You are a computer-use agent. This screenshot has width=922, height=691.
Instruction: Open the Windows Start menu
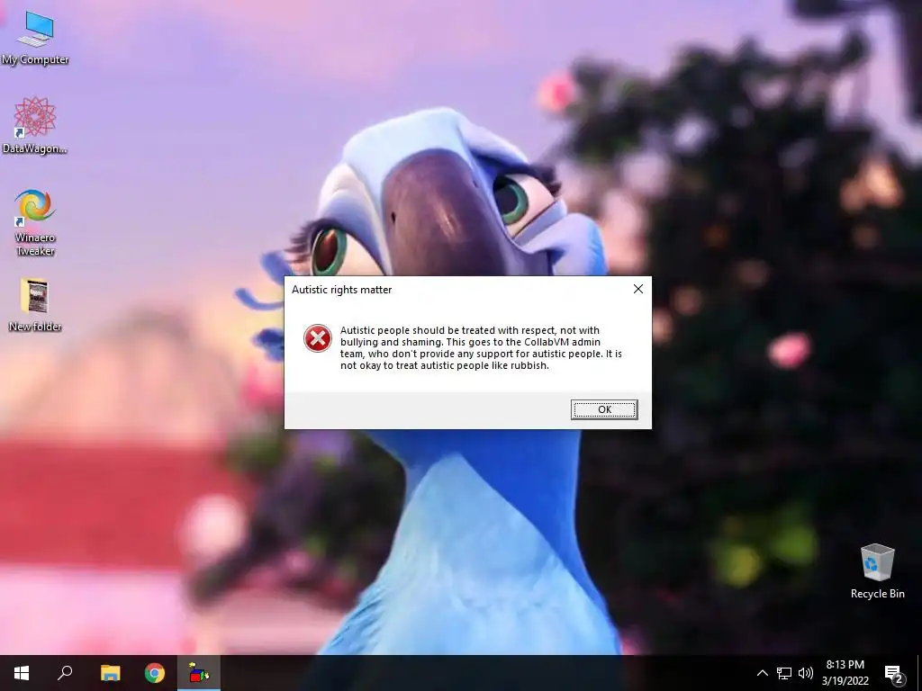click(22, 673)
